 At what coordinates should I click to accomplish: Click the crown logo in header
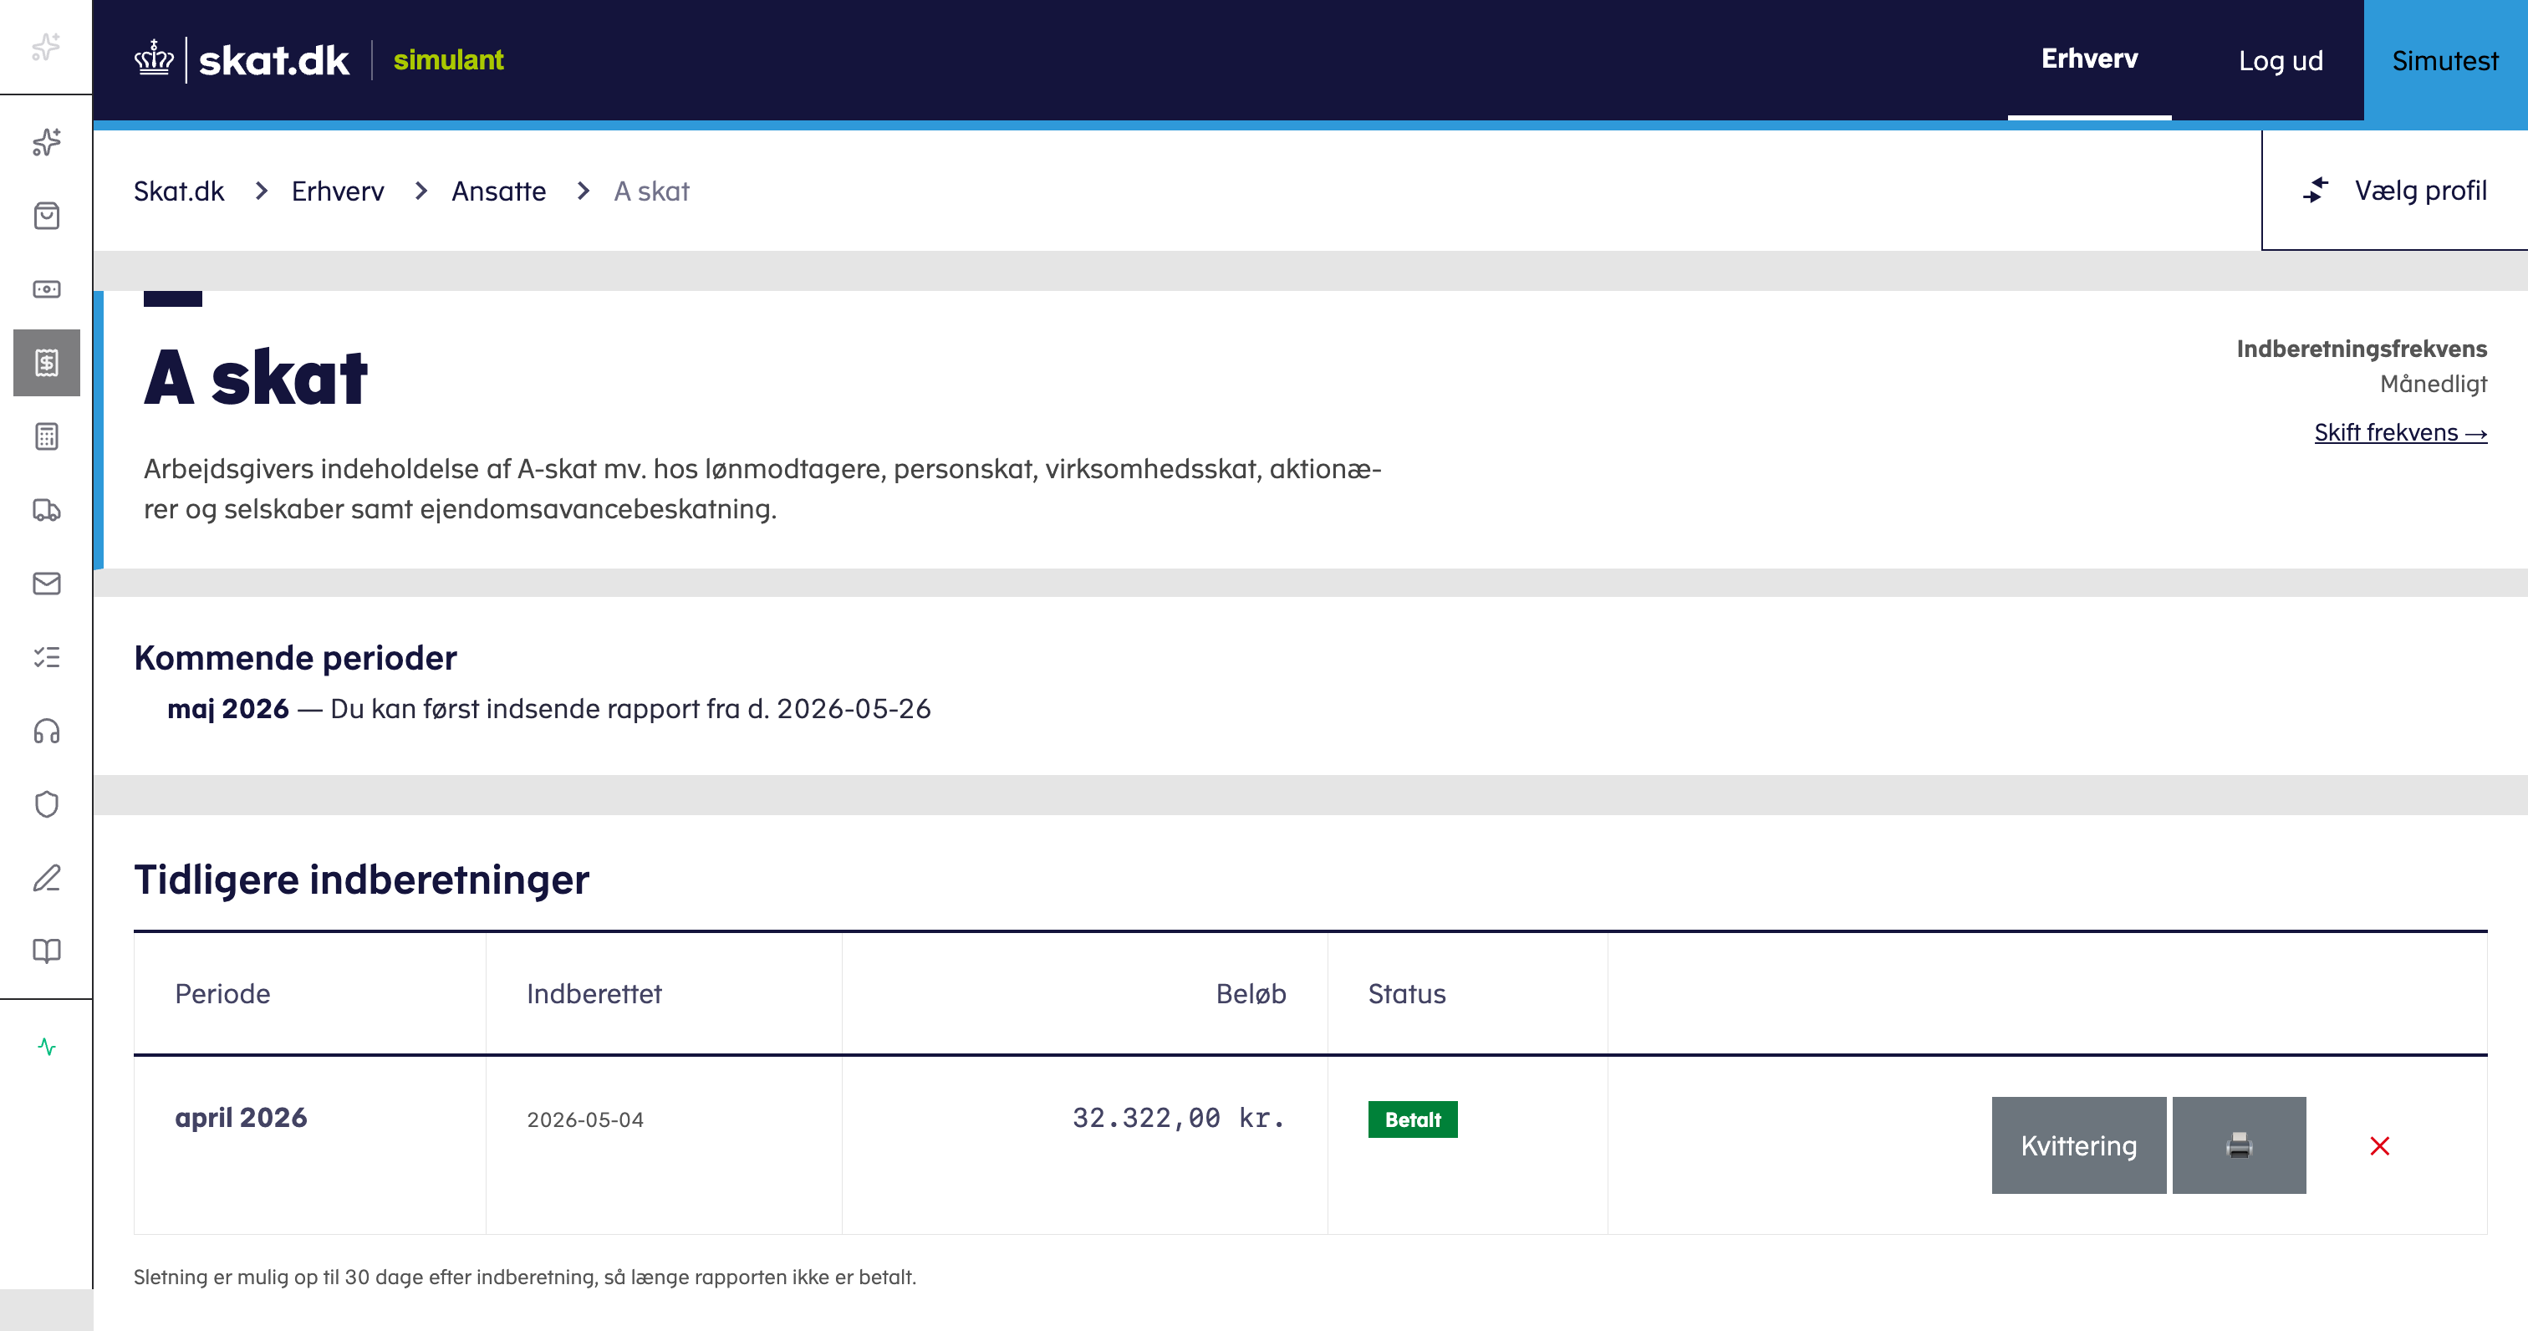[x=154, y=59]
